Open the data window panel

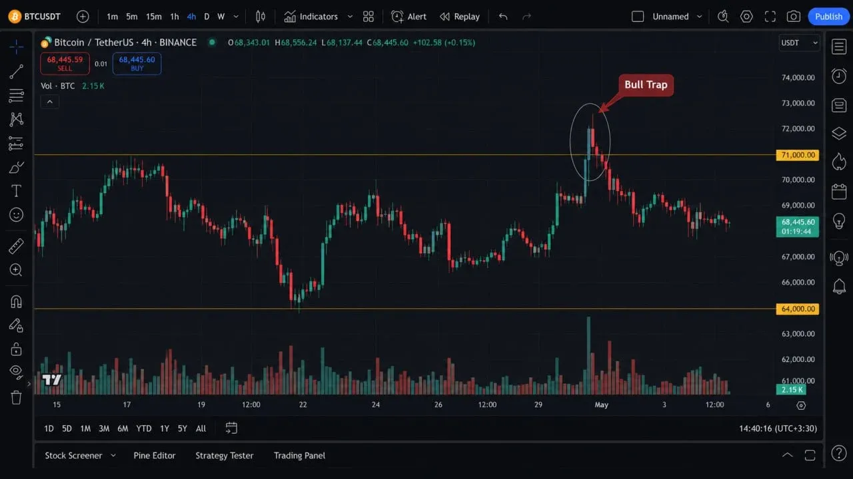point(839,105)
